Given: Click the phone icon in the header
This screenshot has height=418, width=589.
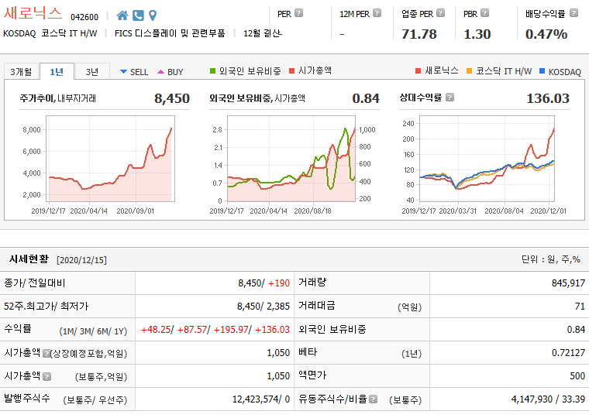Looking at the screenshot, I should pos(138,15).
